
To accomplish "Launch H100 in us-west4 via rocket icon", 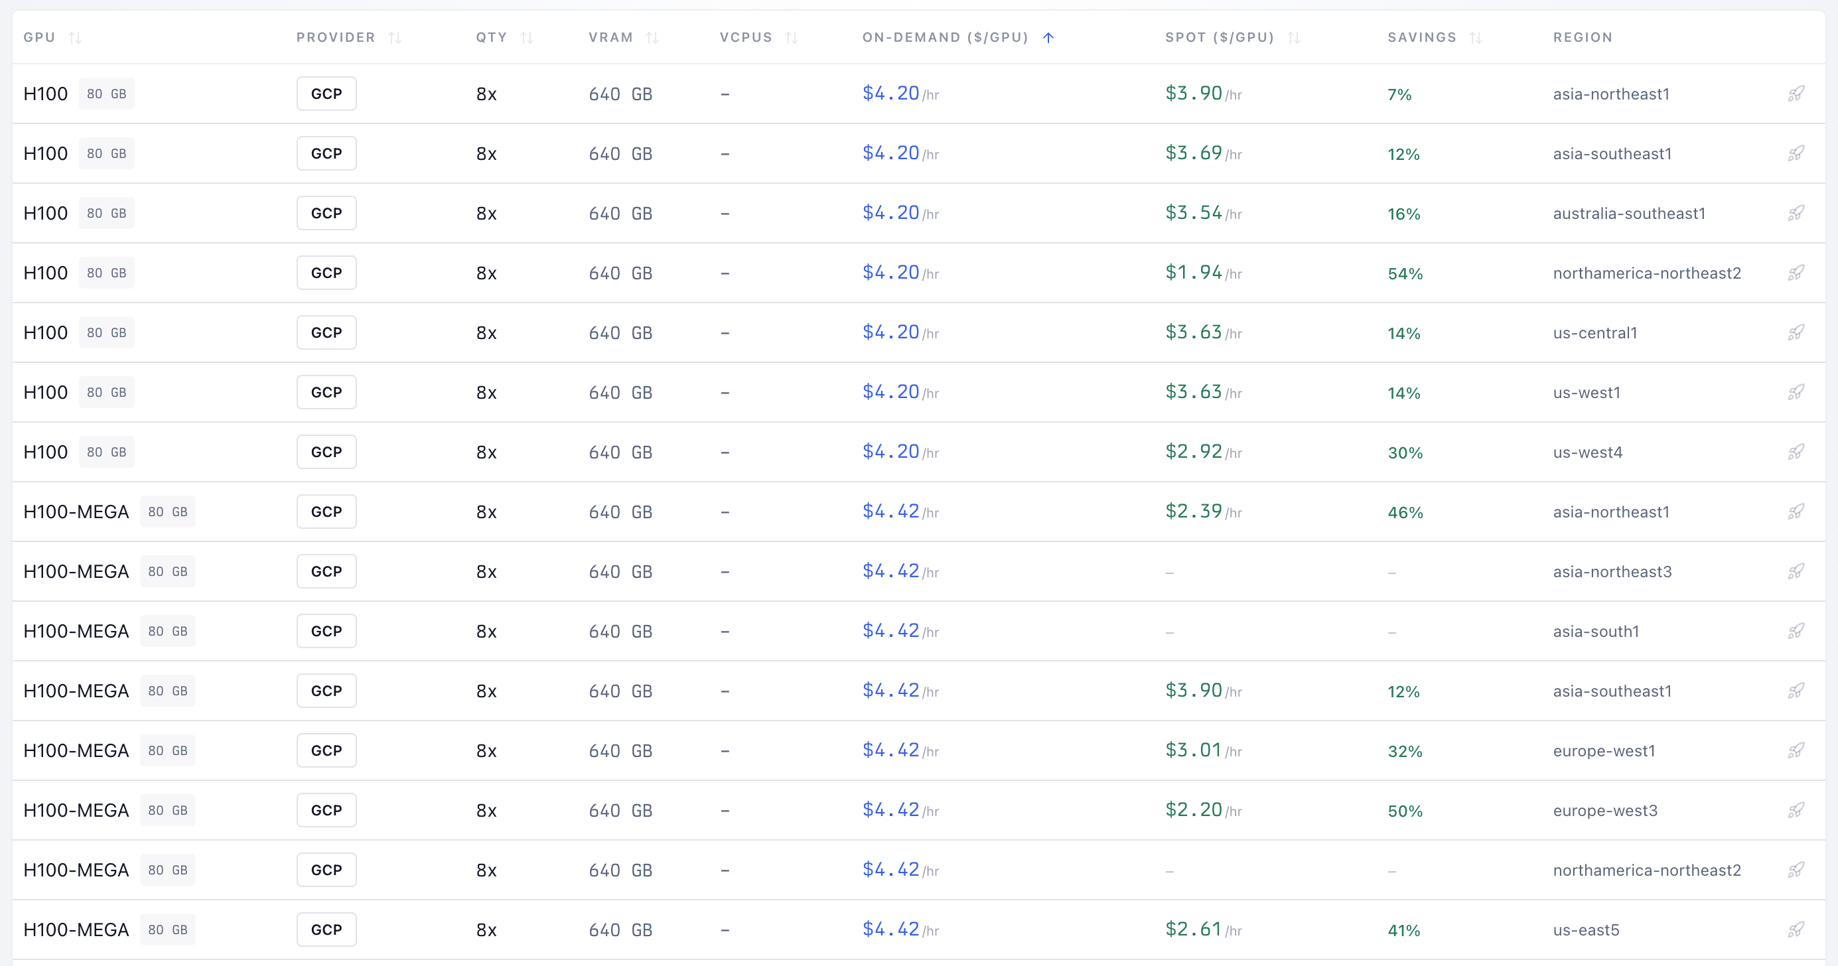I will tap(1796, 452).
